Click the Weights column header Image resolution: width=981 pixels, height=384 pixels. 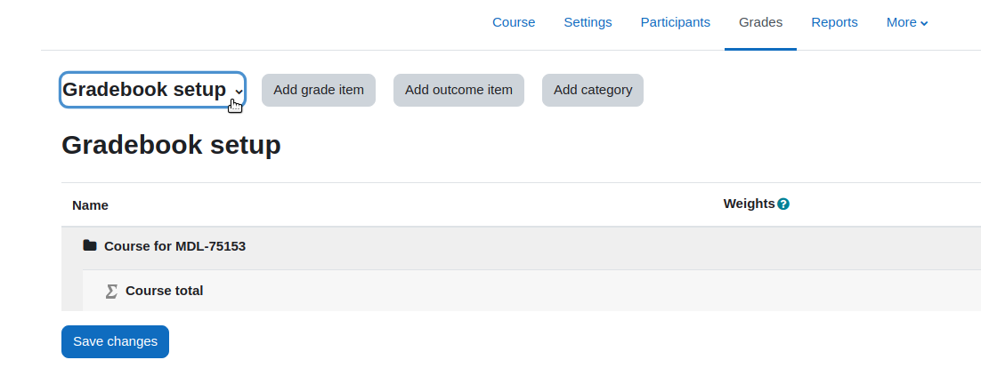pyautogui.click(x=749, y=204)
